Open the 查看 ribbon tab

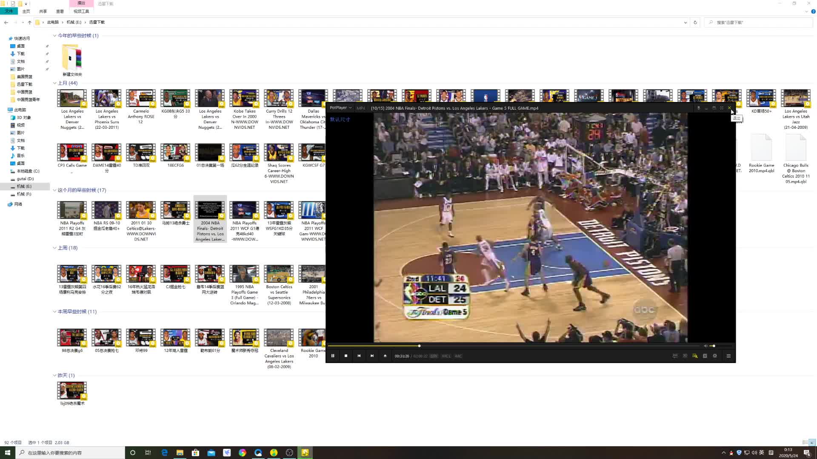(x=60, y=11)
